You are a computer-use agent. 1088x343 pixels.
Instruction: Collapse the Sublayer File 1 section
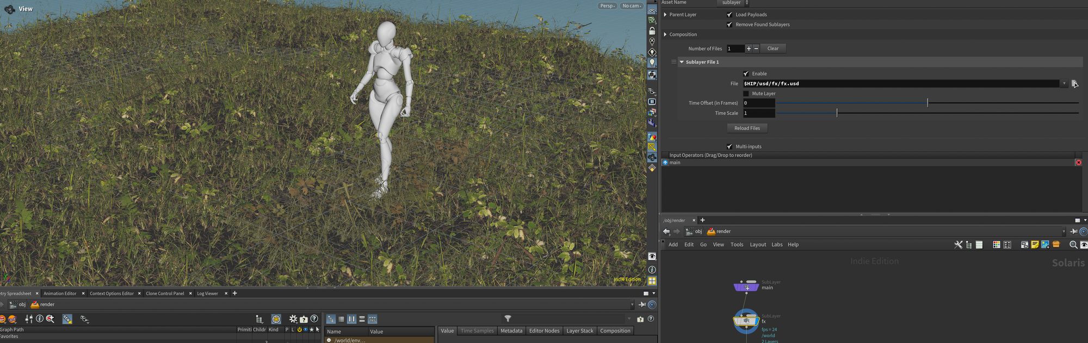pyautogui.click(x=682, y=62)
